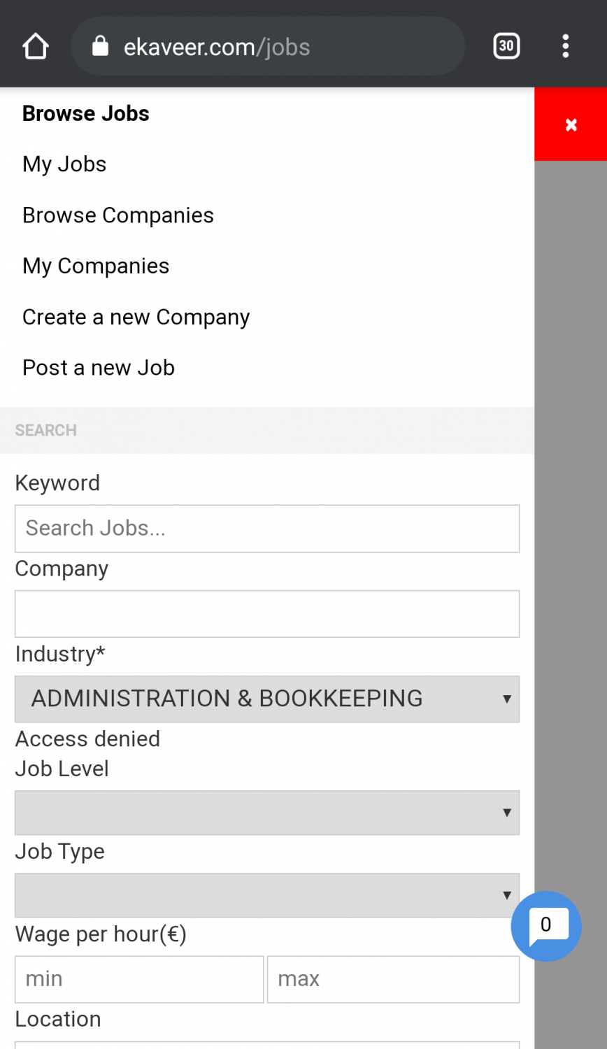Tap Post a new Job link
The height and width of the screenshot is (1049, 607).
(x=99, y=368)
